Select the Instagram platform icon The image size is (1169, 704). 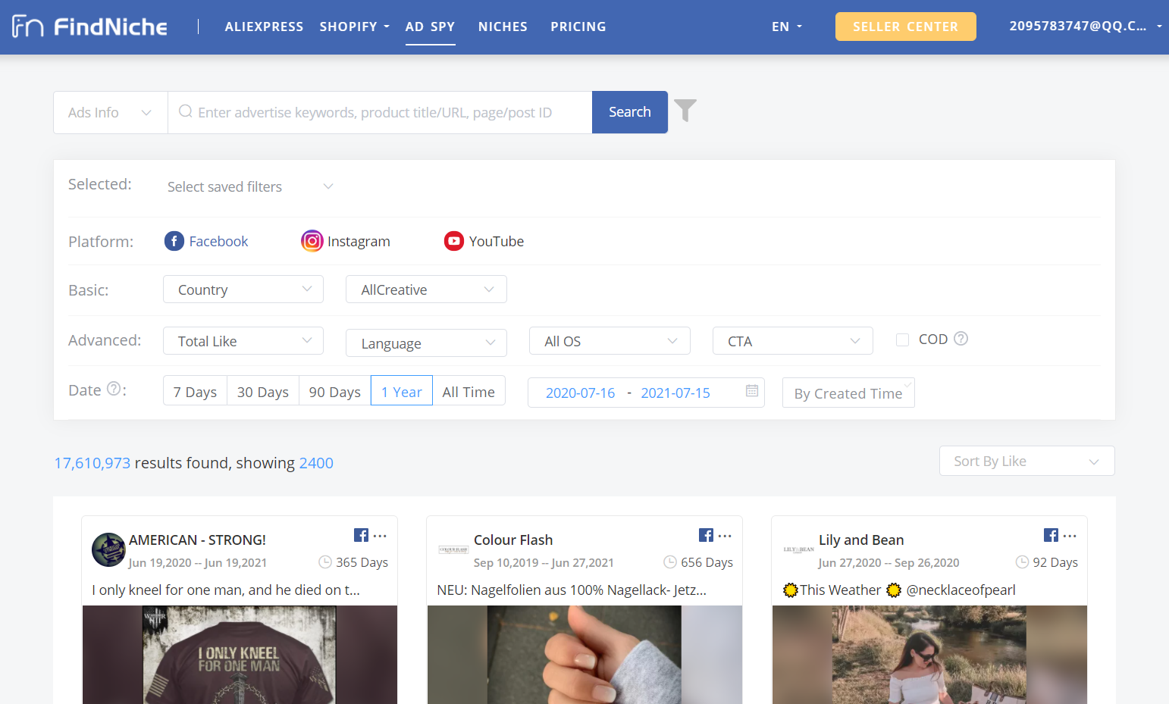click(x=312, y=241)
